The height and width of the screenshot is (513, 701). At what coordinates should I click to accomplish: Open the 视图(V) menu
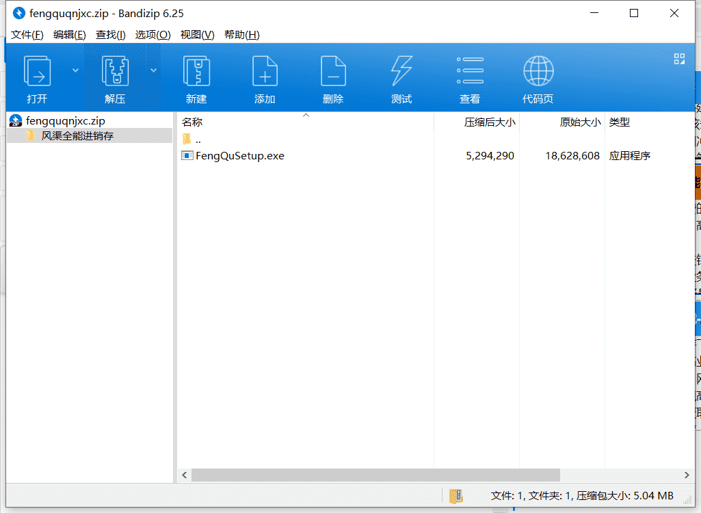[197, 35]
